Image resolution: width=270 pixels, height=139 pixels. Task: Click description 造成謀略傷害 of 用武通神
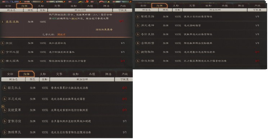[x=192, y=26]
